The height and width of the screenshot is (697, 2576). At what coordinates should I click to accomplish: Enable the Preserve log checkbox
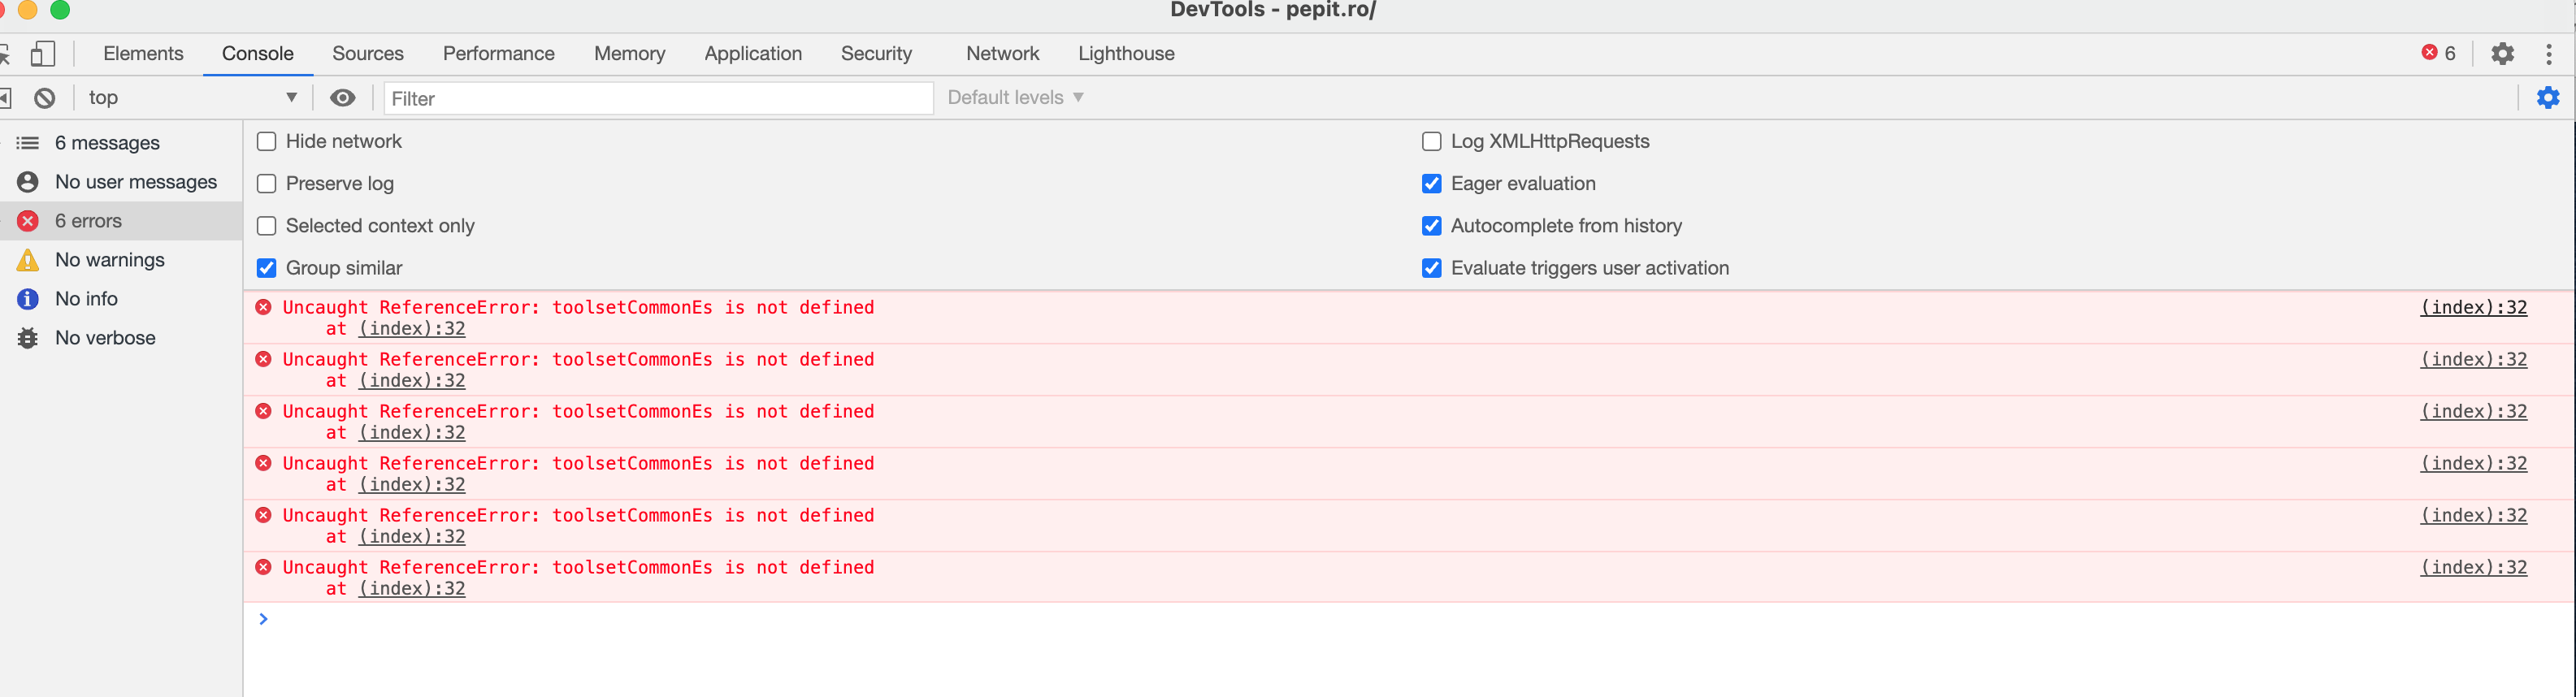tap(266, 183)
